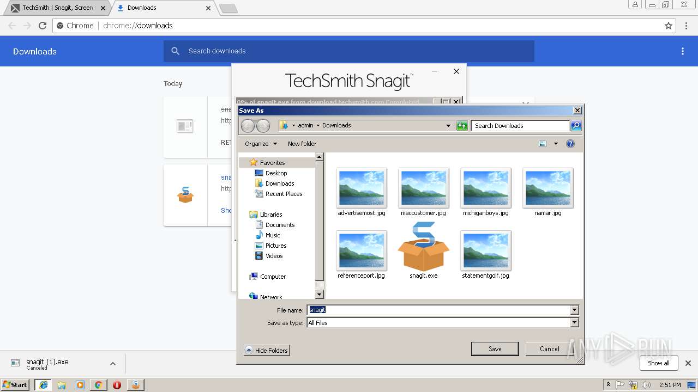Select Recent Places in navigation tree
The width and height of the screenshot is (698, 392).
tap(284, 194)
